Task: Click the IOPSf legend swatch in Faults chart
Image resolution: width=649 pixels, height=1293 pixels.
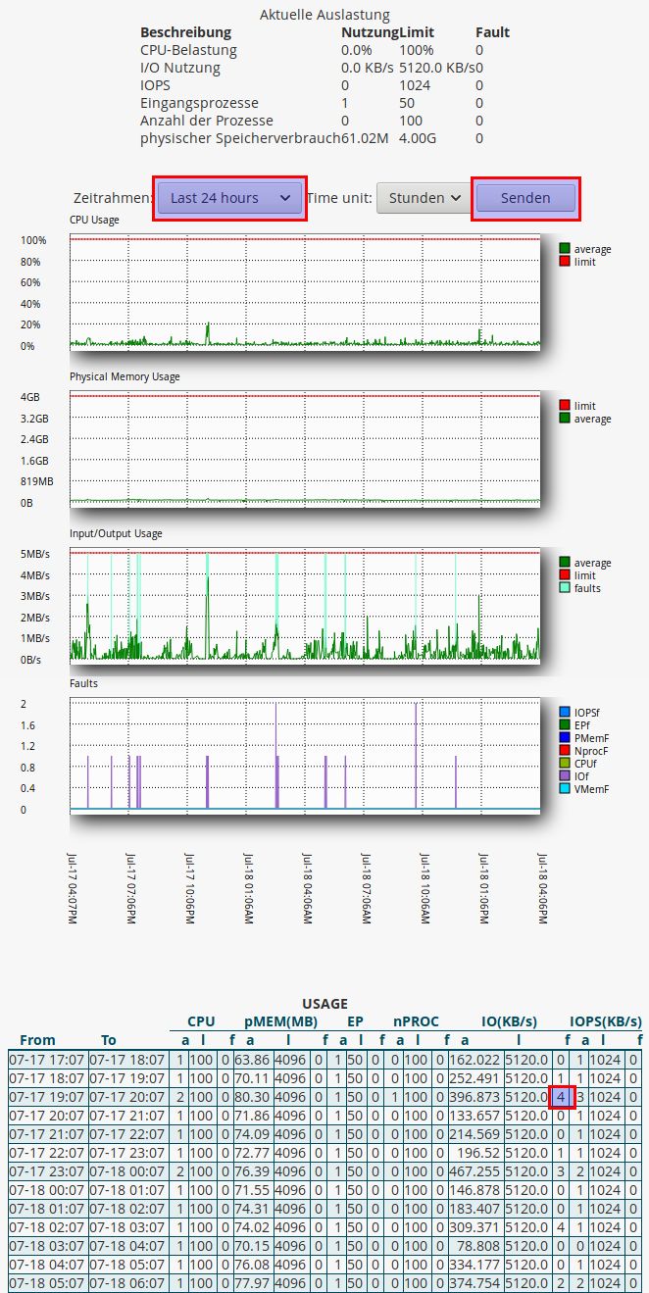Action: coord(565,712)
